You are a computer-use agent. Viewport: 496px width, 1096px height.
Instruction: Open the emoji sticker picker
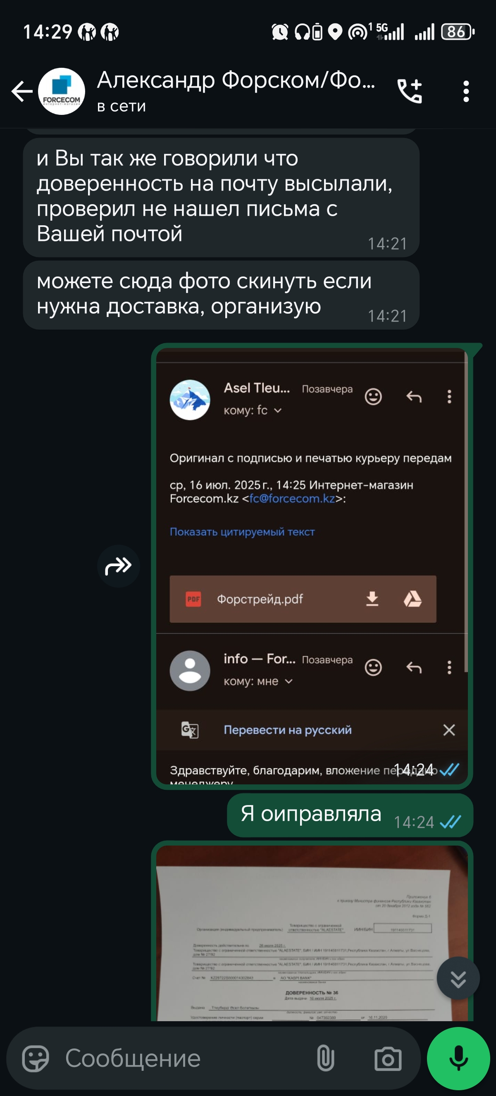[36, 1058]
